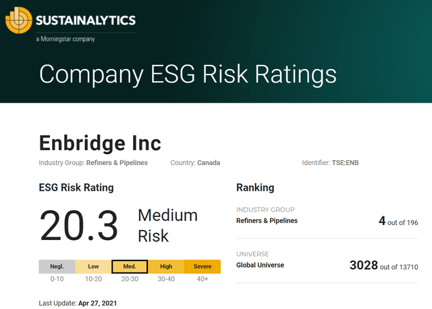The width and height of the screenshot is (432, 309).
Task: Select the Low risk scale segment
Action: coord(93,266)
